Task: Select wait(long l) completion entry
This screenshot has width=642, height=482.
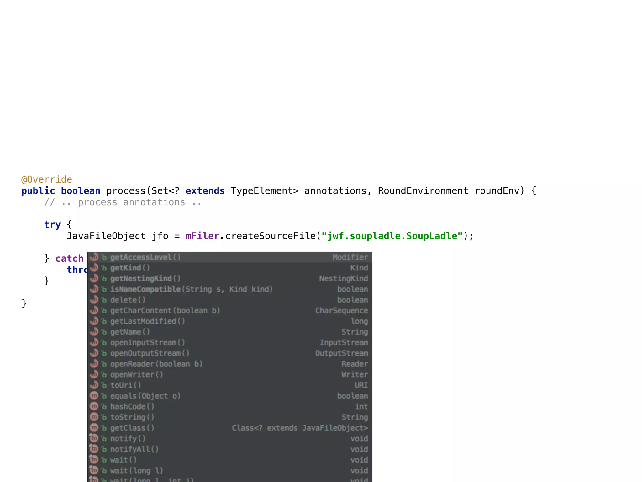Action: (136, 471)
